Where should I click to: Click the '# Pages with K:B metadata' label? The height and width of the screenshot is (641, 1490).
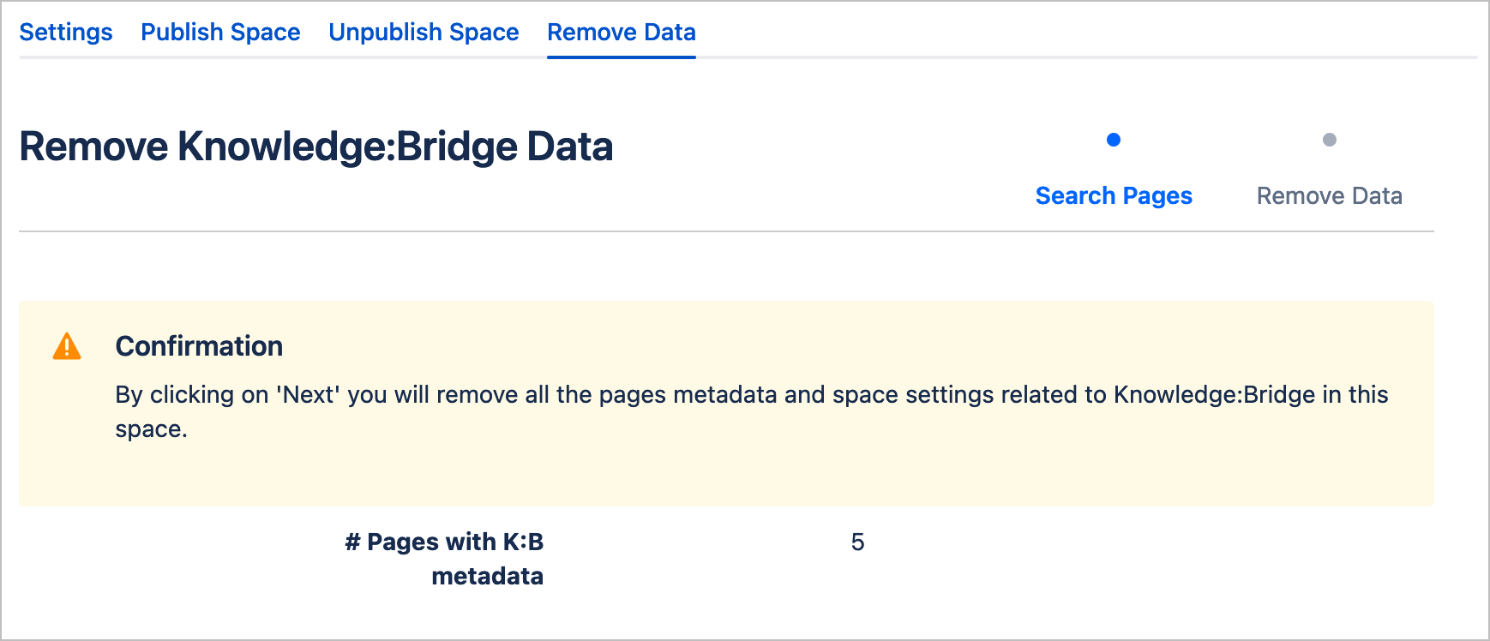click(x=444, y=559)
